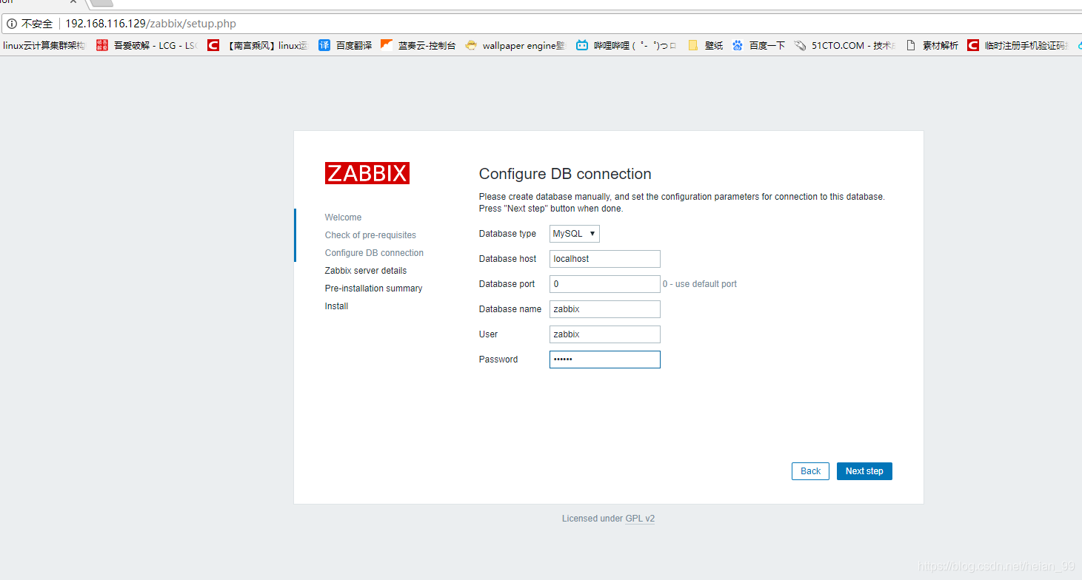Focus the Password field
1082x580 pixels.
(x=605, y=360)
